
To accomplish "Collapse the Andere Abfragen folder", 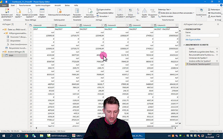I will click(2, 52).
